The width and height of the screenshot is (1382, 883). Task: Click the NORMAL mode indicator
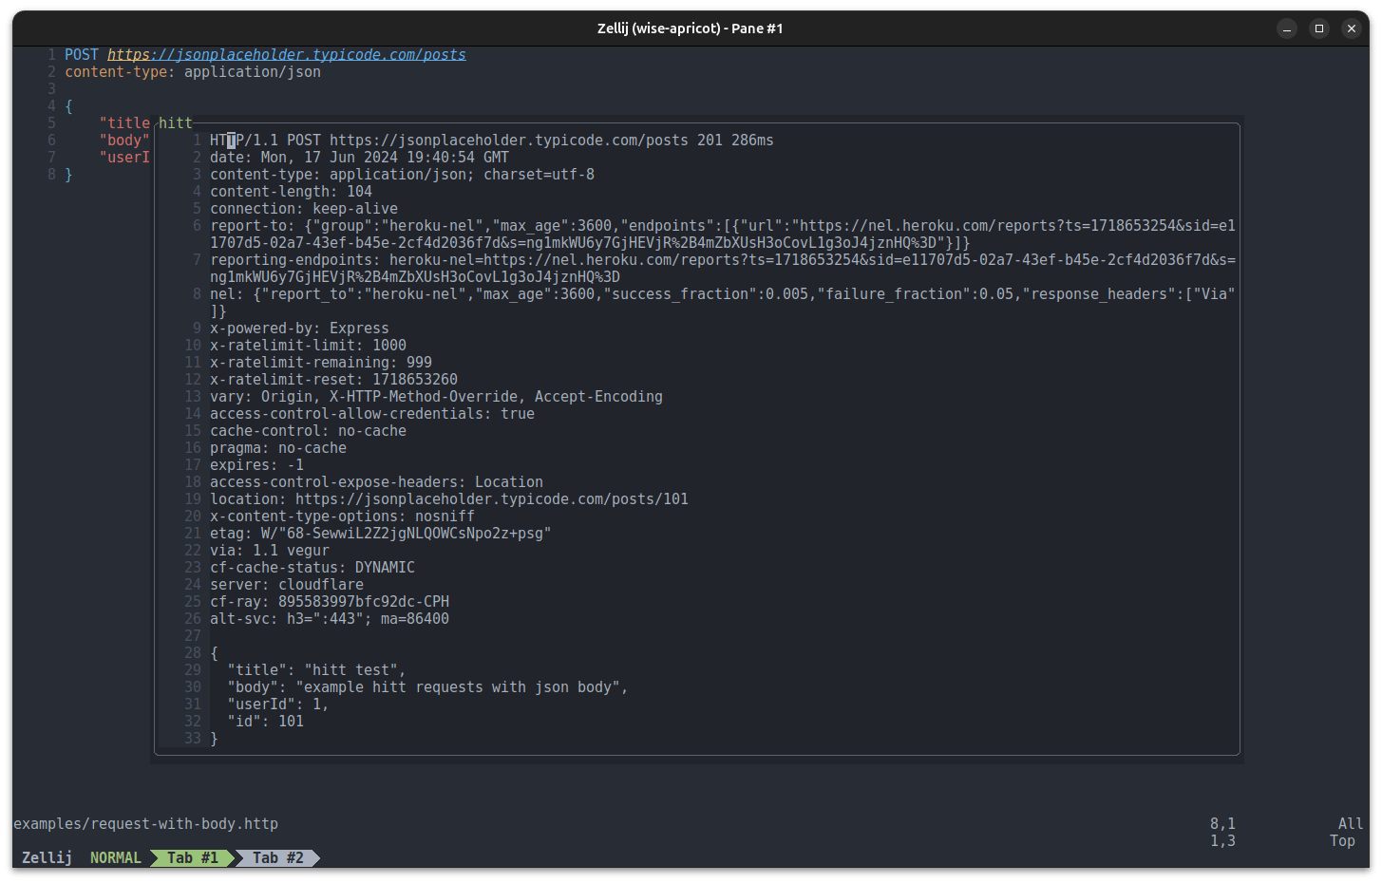[115, 857]
